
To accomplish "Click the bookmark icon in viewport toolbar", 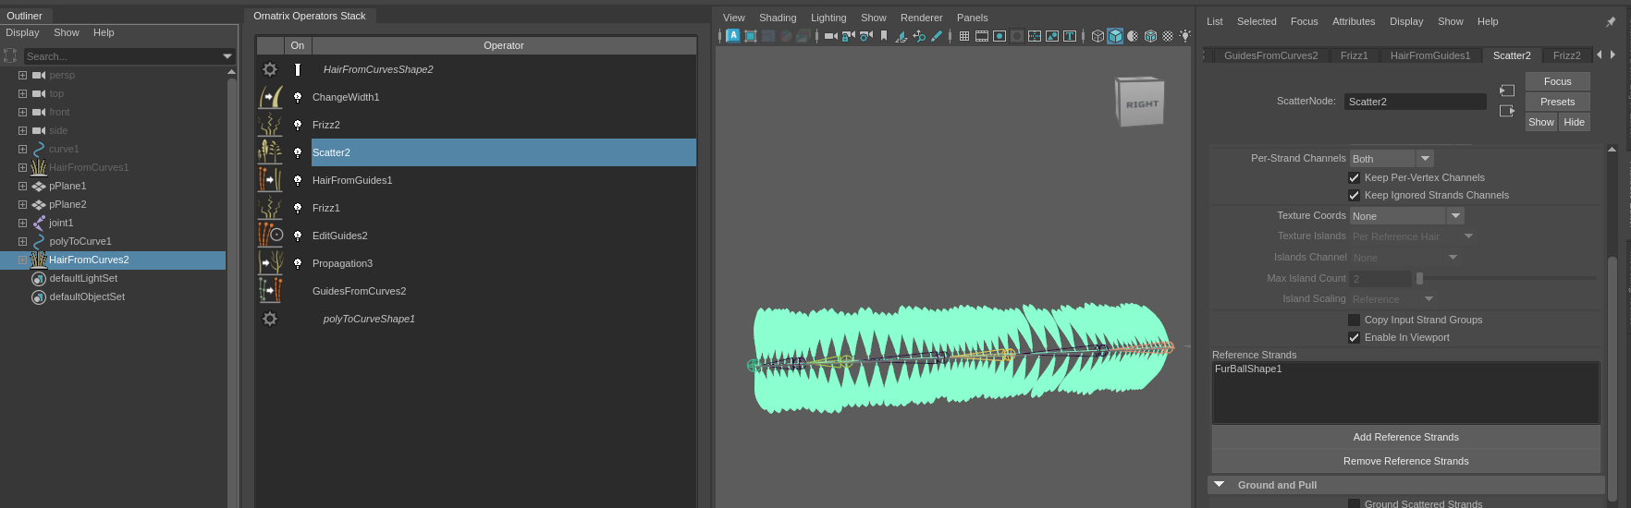I will pos(884,36).
